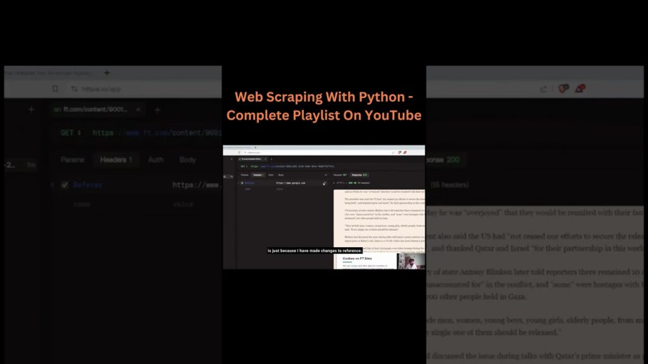Image resolution: width=648 pixels, height=364 pixels.
Task: Untick Referer checkbox in small inset screenshot
Action: [242, 183]
